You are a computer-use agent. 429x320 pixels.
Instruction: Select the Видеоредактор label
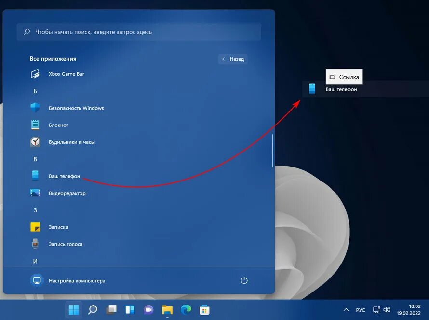67,193
